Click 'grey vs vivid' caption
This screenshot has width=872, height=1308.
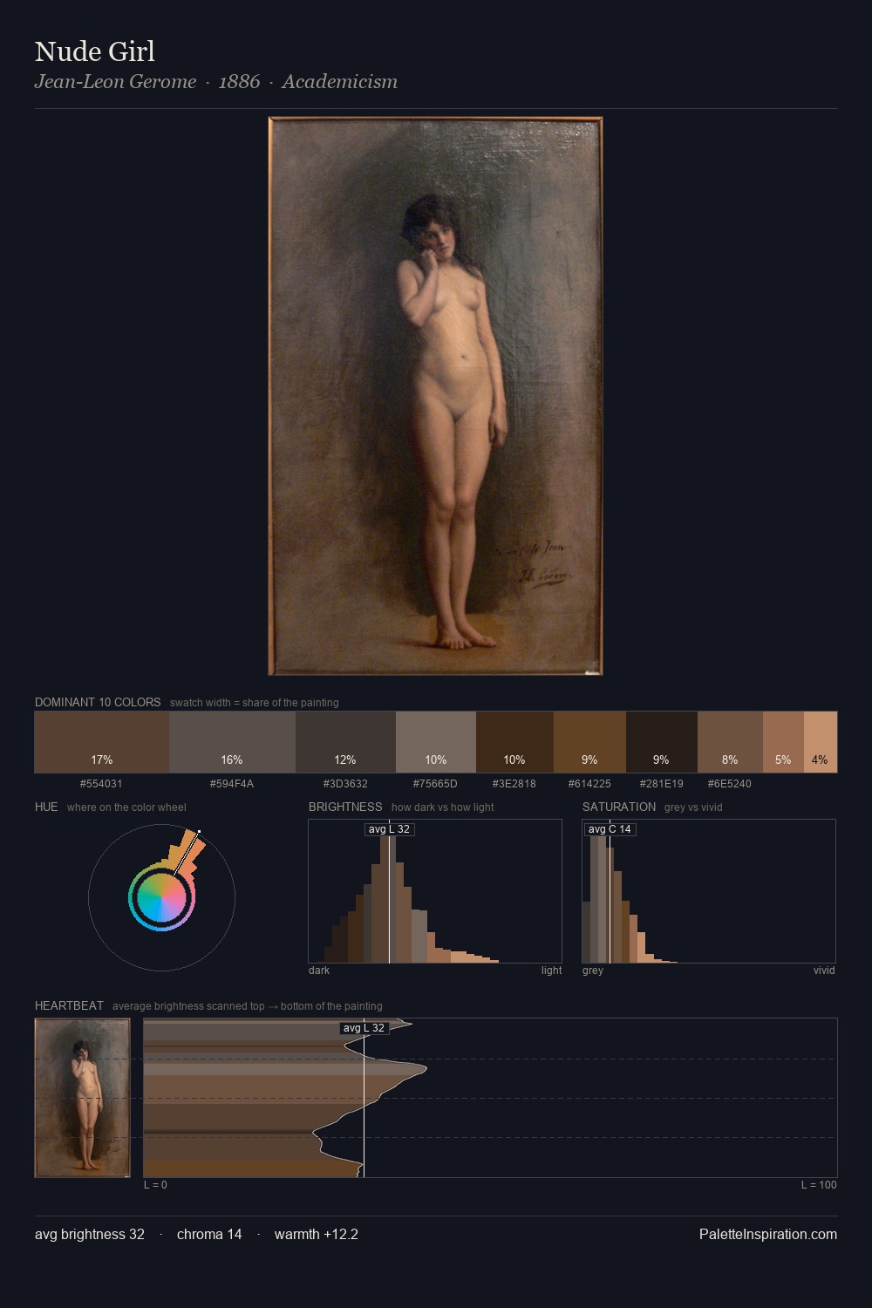coord(693,807)
